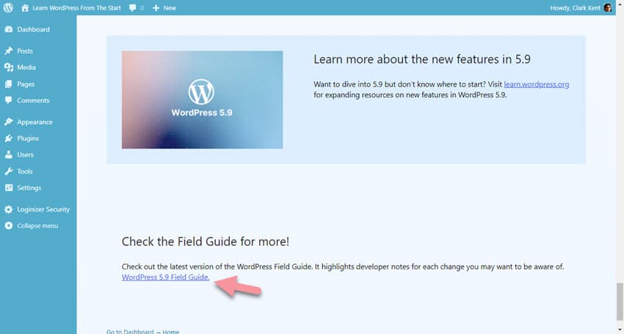Click 'Go to Dashboard → Home' link

[142, 331]
